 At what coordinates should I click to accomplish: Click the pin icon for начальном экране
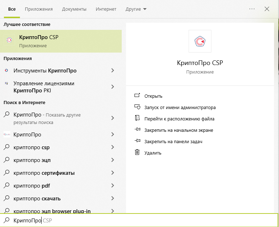(137, 129)
